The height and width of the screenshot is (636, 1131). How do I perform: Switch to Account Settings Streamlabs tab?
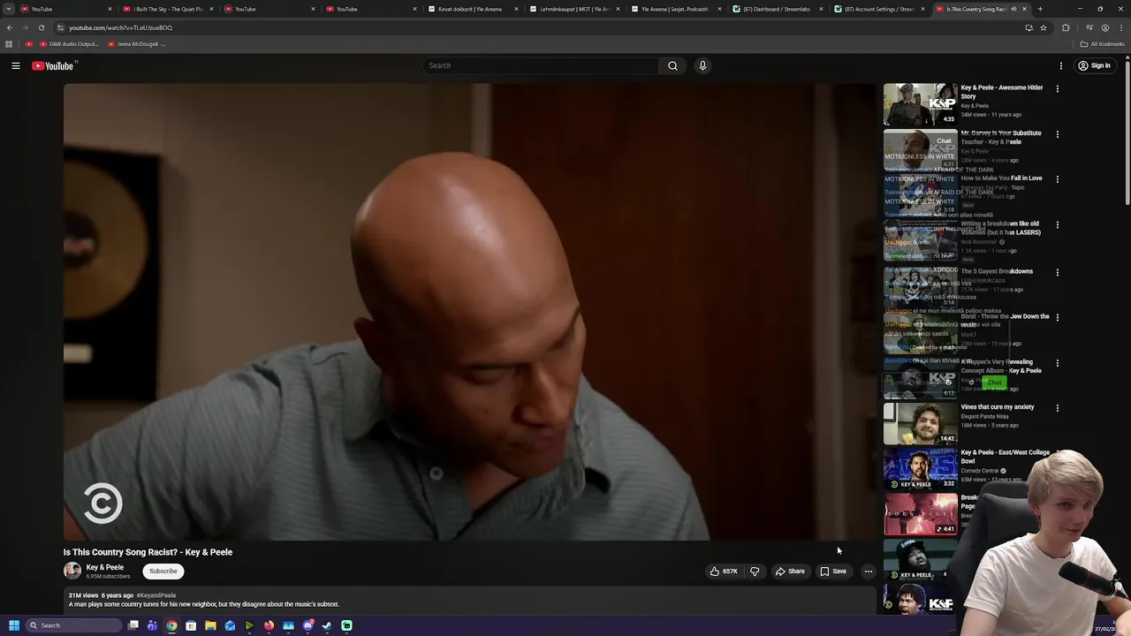(880, 9)
